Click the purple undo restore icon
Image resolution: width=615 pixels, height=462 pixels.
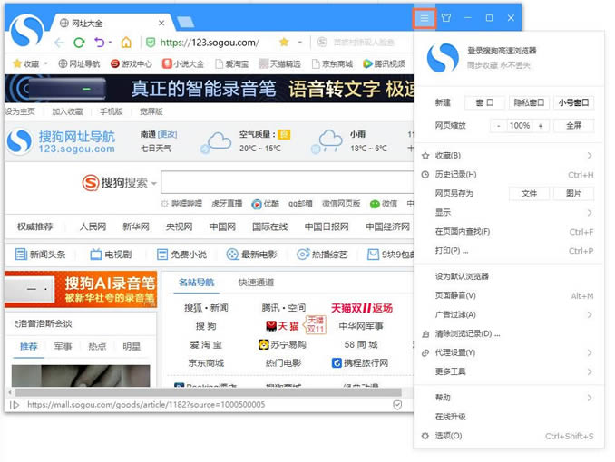point(100,42)
